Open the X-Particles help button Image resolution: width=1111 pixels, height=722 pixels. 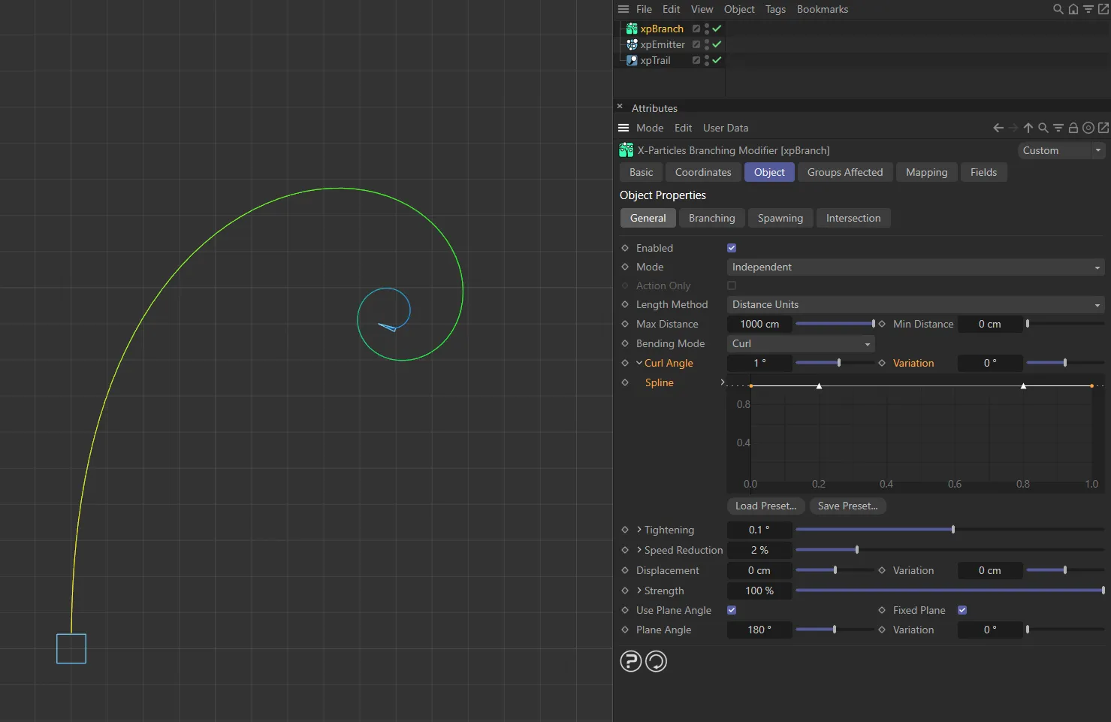630,661
